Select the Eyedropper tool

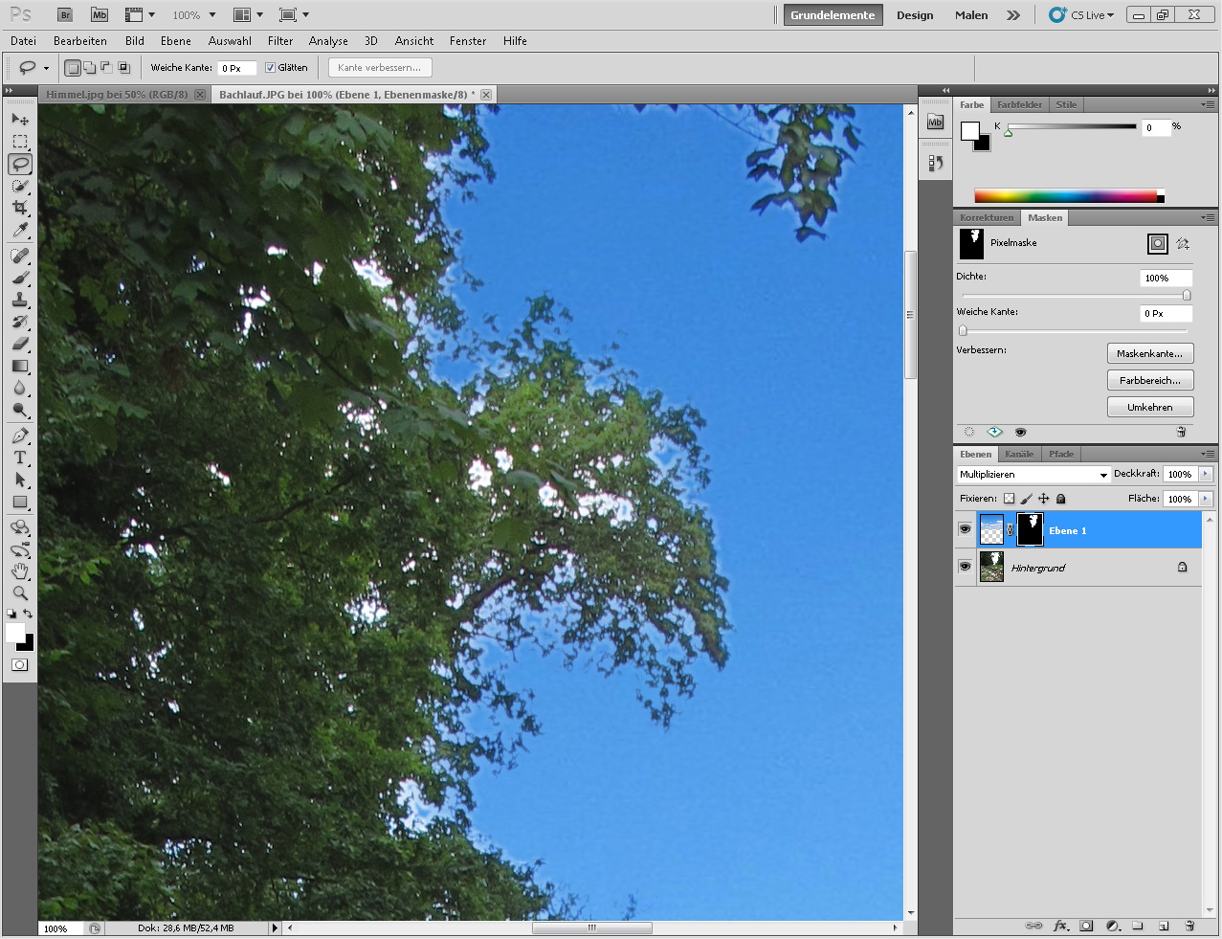[x=19, y=230]
